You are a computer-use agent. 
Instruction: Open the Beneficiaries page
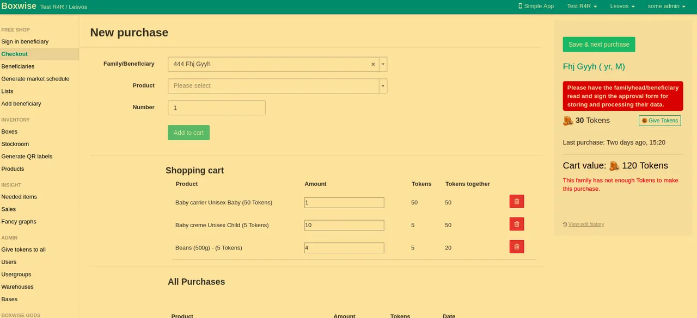[18, 66]
